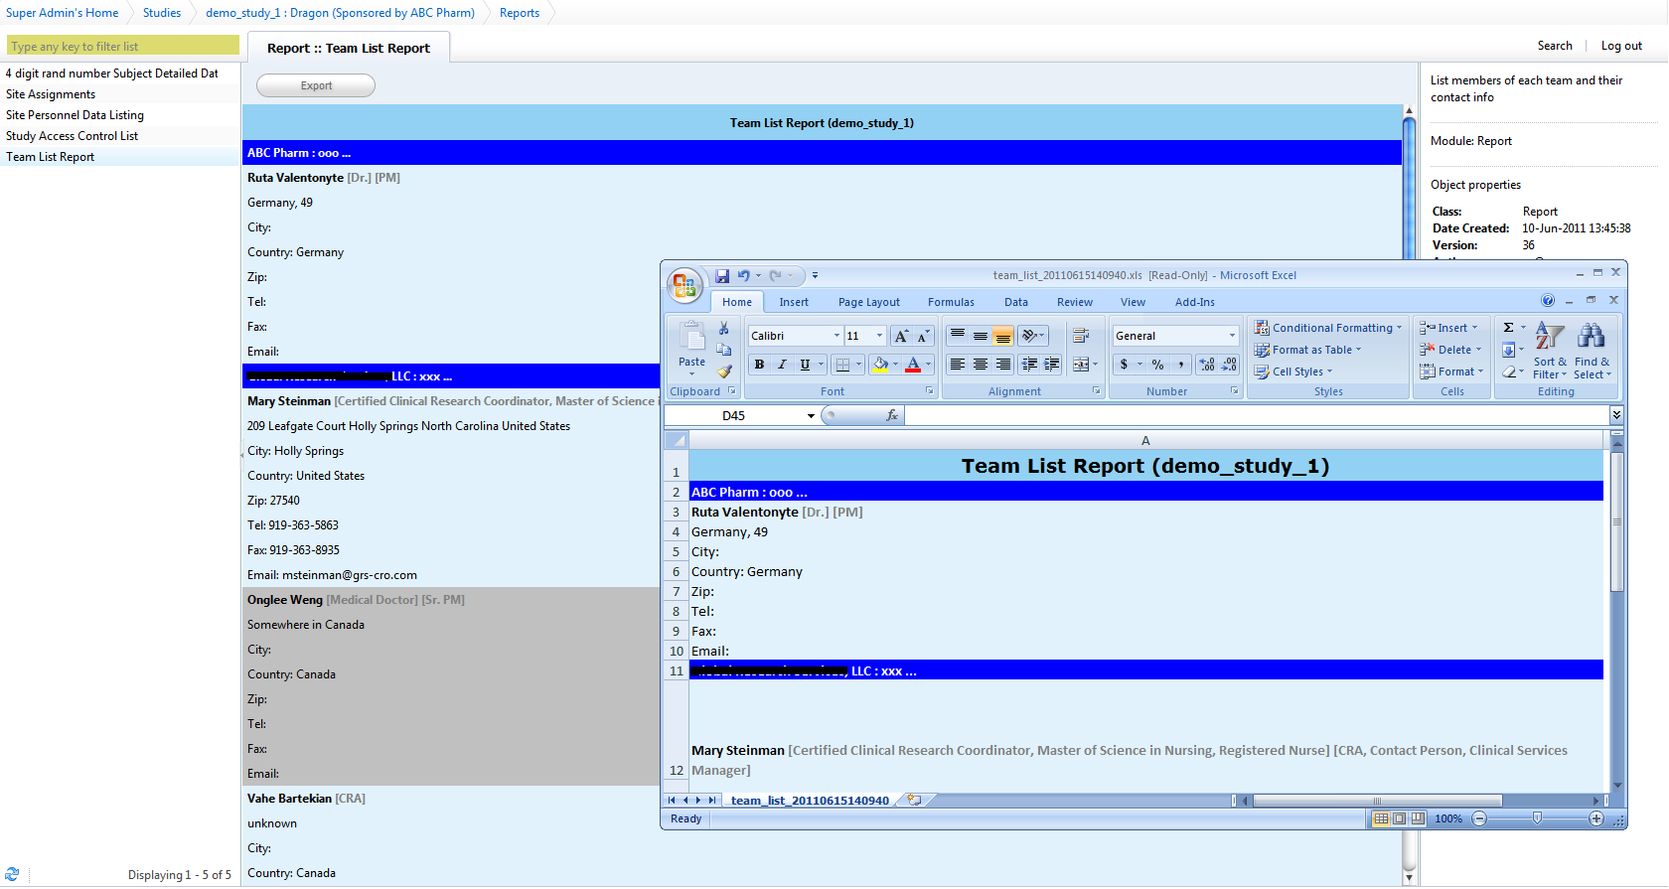Center text horizontally in the cell
The height and width of the screenshot is (889, 1669).
pos(981,365)
